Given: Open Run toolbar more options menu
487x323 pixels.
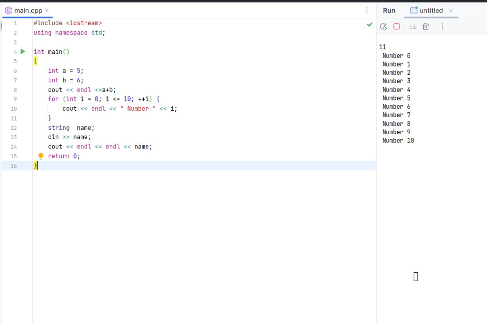Looking at the screenshot, I should 443,26.
